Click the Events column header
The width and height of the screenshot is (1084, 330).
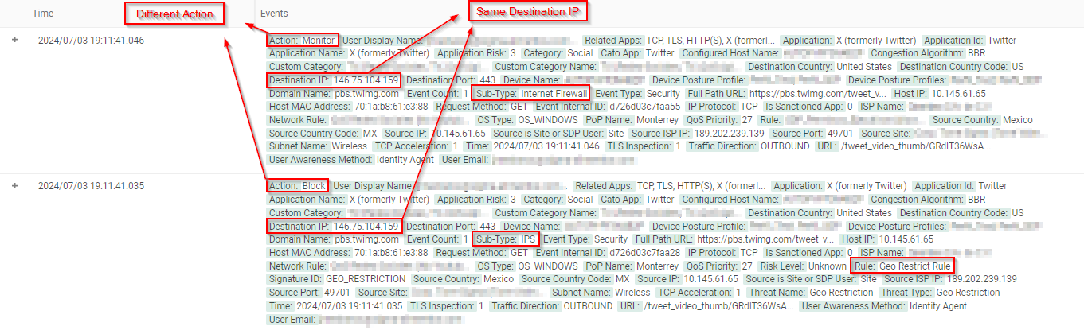(274, 14)
